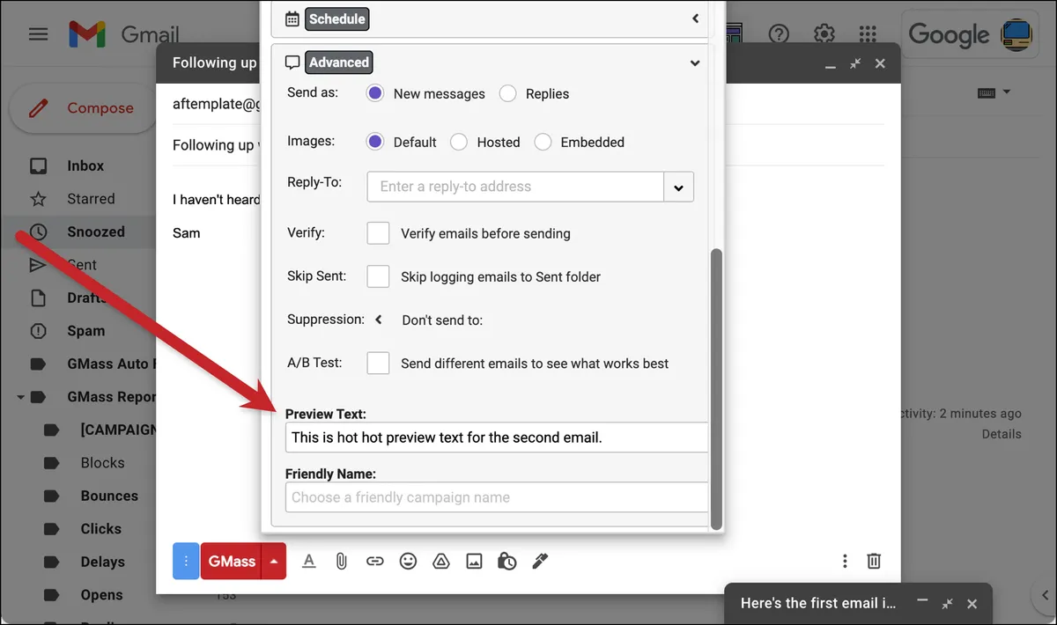Open the insert emoji icon

(408, 561)
